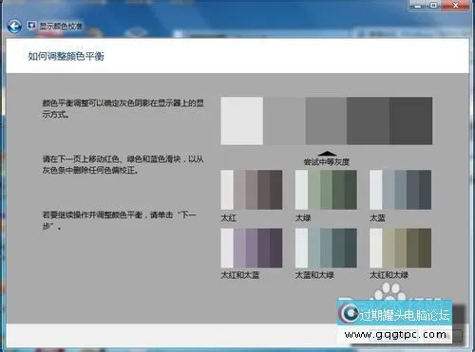Click the 显示颜色校准 window title text
Screen dimensions: 475x352
61,26
